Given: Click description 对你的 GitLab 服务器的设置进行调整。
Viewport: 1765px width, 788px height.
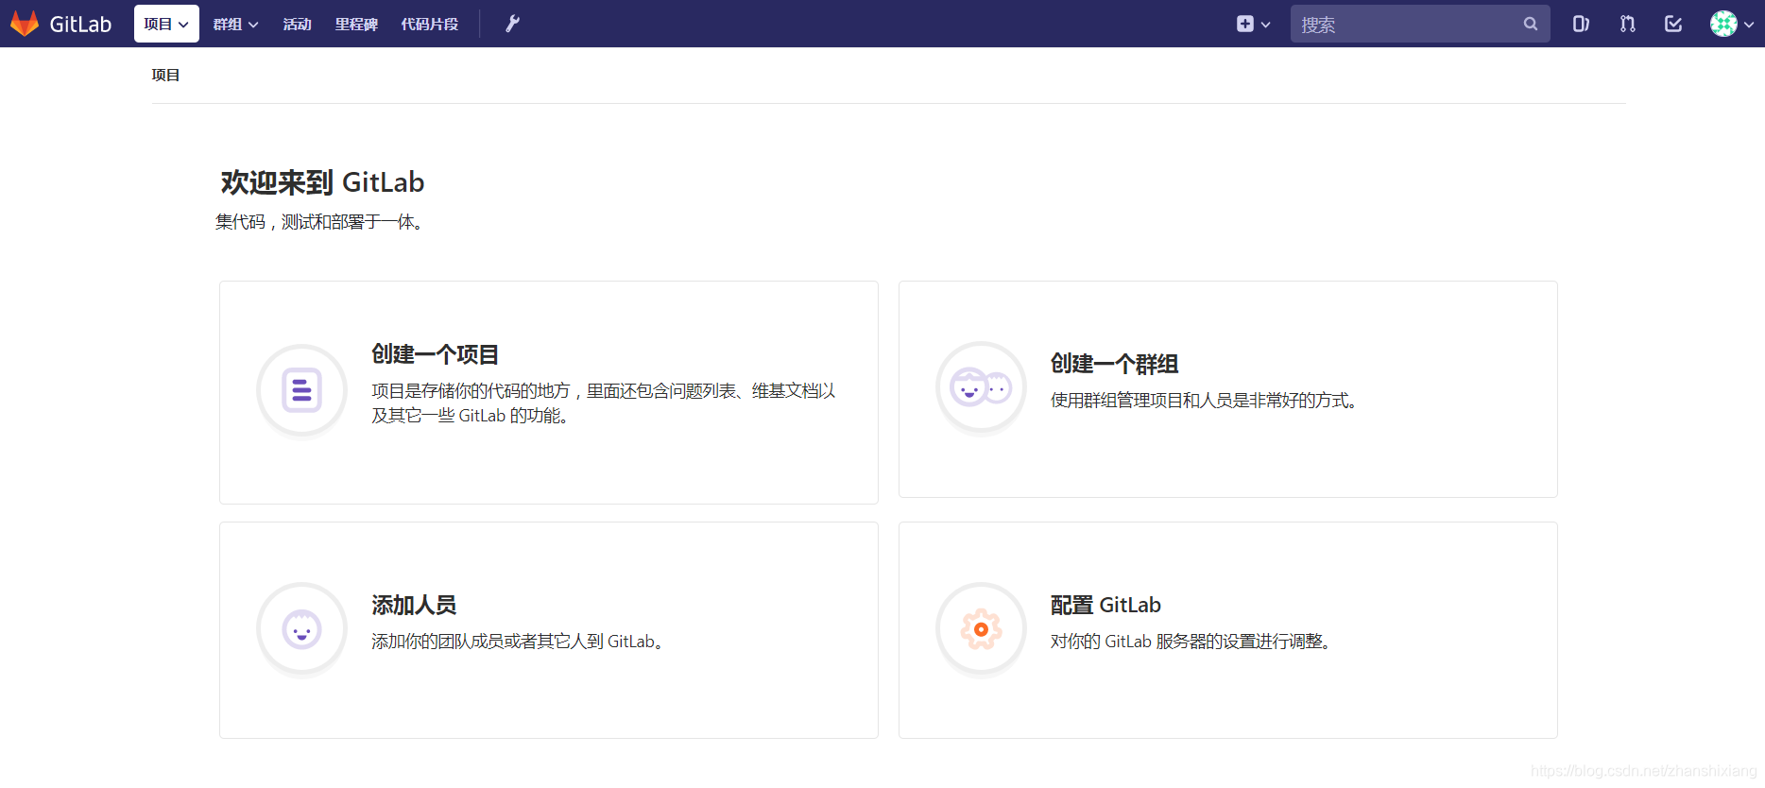Looking at the screenshot, I should tap(1191, 642).
